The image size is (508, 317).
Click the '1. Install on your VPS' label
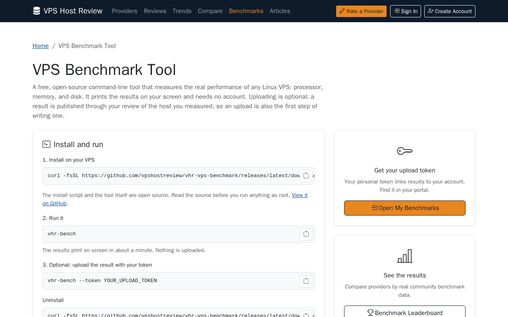69,160
